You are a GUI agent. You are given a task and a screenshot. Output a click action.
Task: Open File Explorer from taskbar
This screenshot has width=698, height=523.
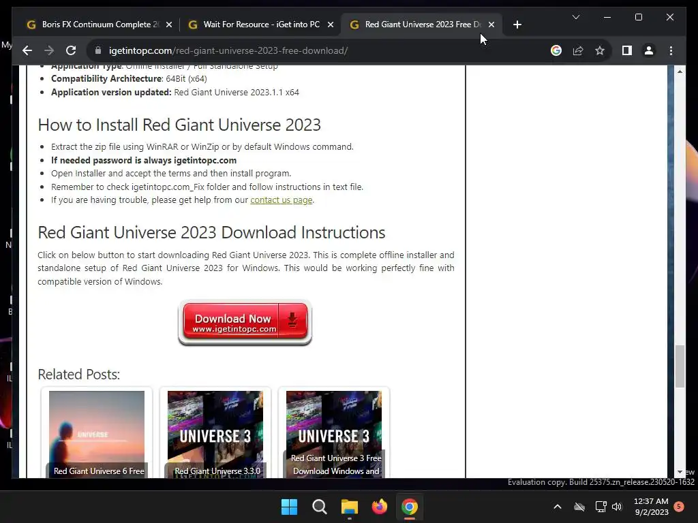pyautogui.click(x=350, y=507)
